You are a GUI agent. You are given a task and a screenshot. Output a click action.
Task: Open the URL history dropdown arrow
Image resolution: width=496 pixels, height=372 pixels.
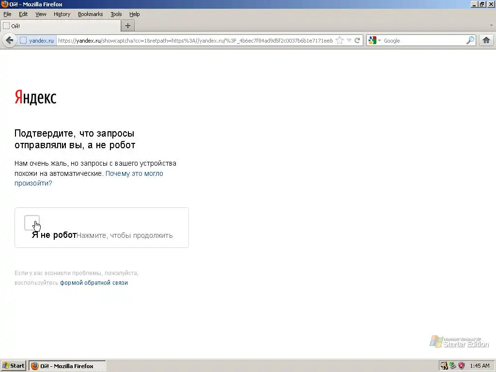click(x=349, y=41)
